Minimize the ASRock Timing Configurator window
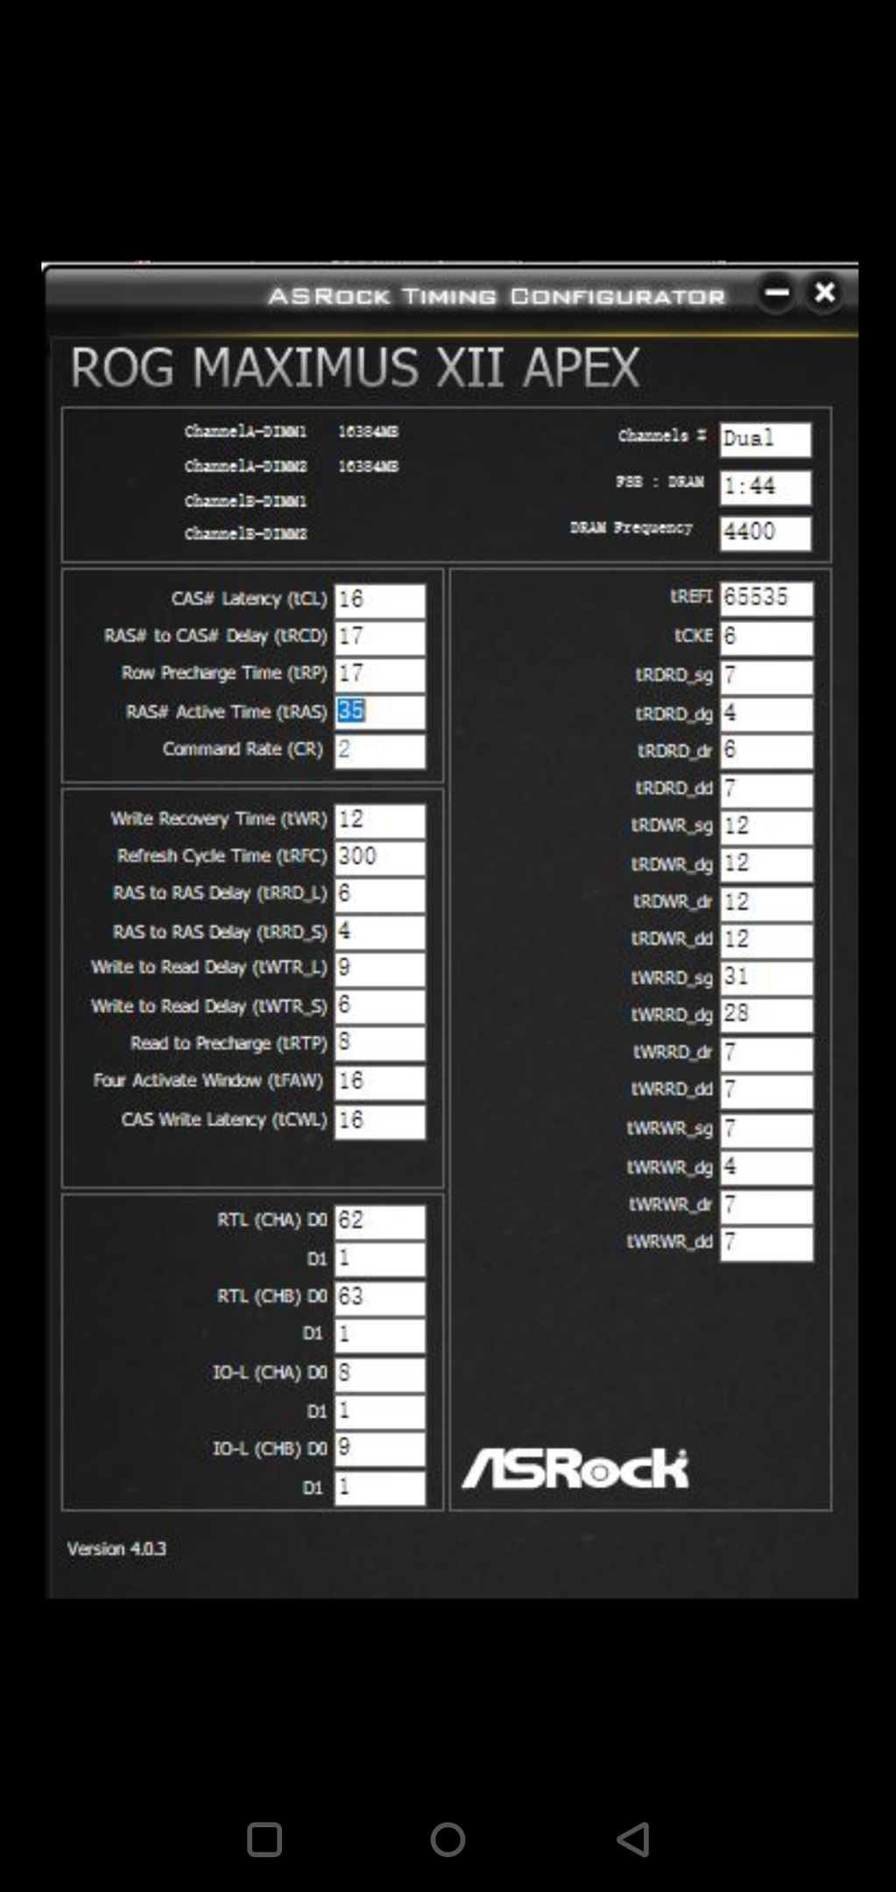 pyautogui.click(x=777, y=293)
